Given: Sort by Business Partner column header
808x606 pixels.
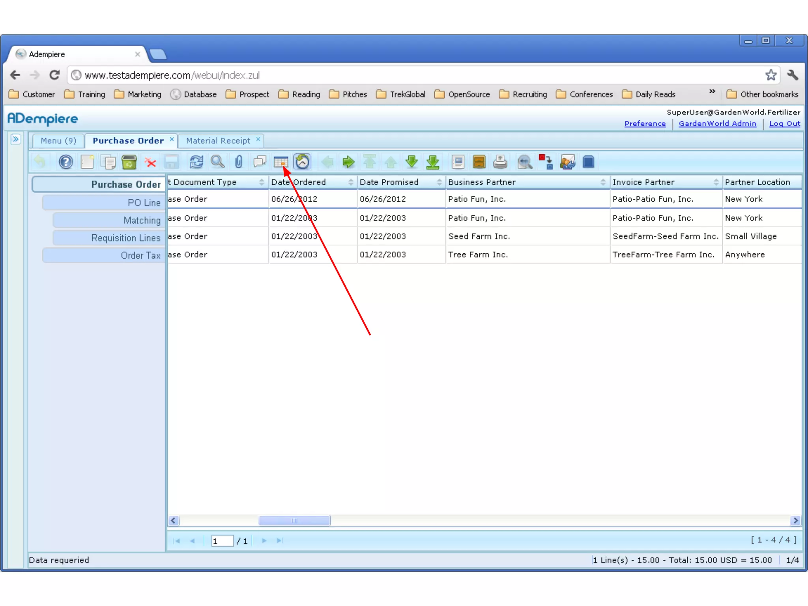Looking at the screenshot, I should [527, 182].
